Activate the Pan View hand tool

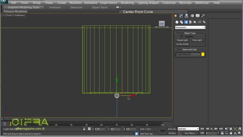coord(231,133)
